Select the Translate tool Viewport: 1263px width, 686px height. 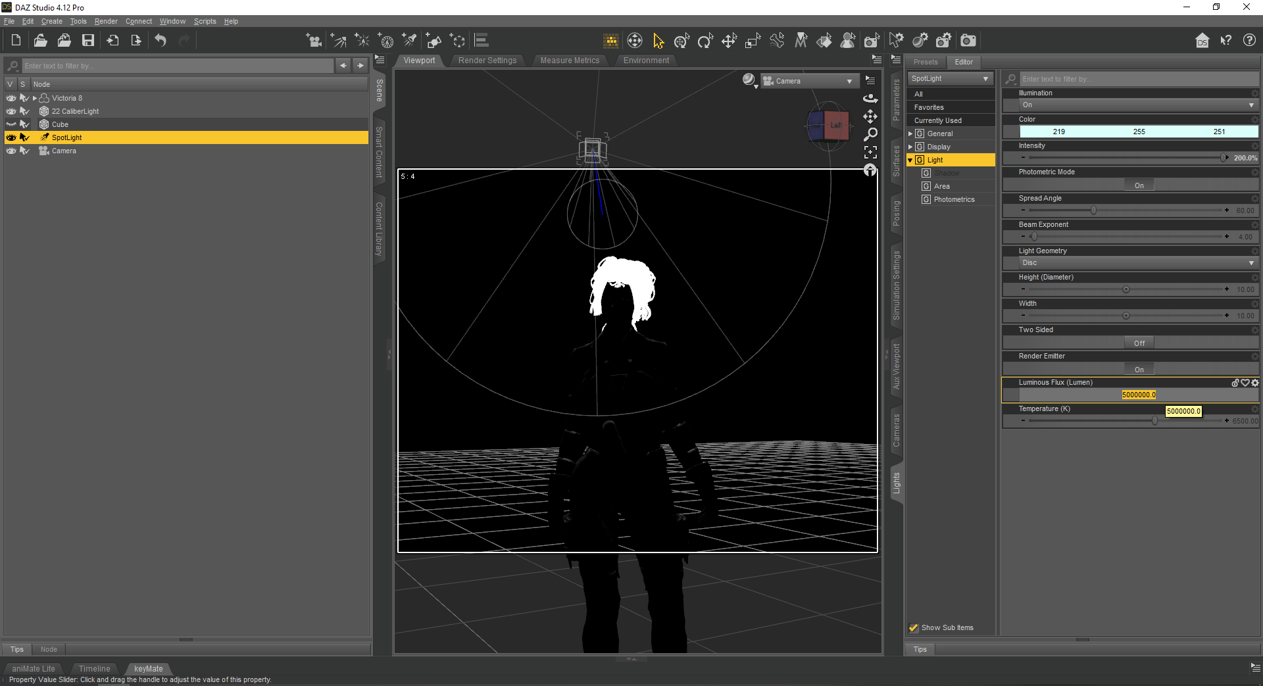(729, 41)
